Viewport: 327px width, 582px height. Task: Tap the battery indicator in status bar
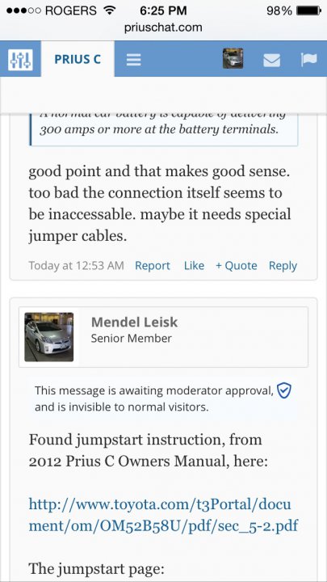click(x=308, y=11)
